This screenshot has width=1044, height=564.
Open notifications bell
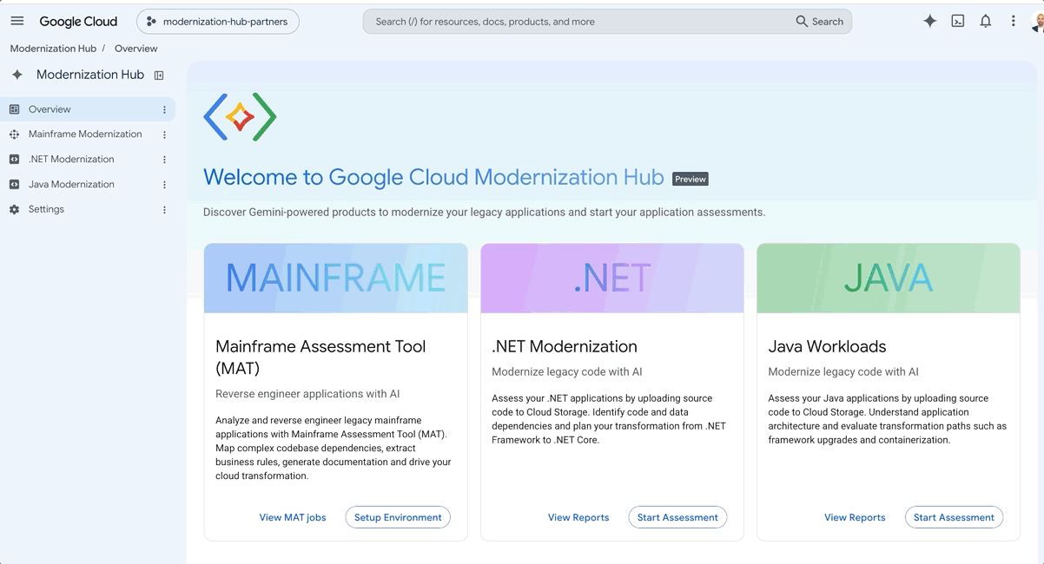pyautogui.click(x=985, y=21)
